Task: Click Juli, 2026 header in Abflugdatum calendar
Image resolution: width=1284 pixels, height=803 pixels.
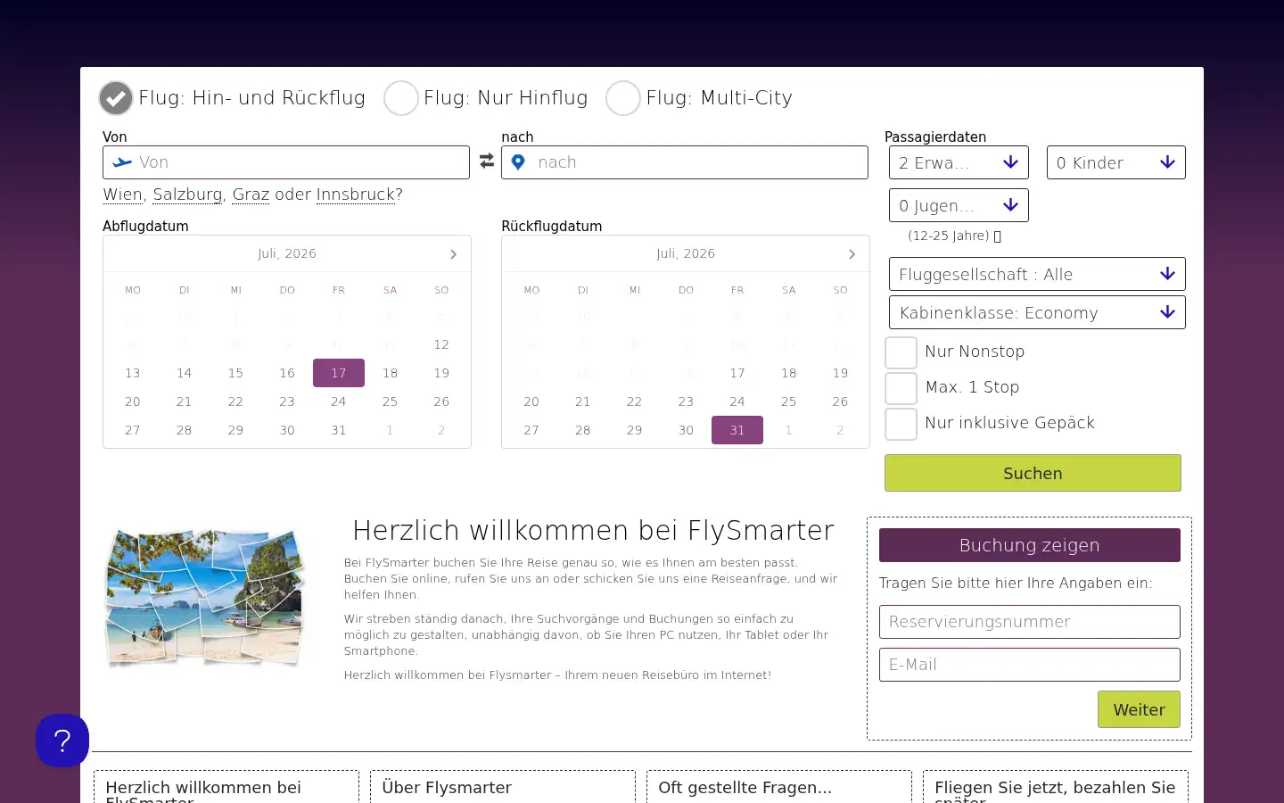Action: pos(287,253)
